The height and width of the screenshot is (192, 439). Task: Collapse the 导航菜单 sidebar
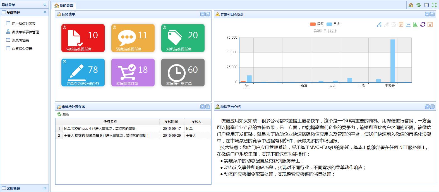pos(45,5)
